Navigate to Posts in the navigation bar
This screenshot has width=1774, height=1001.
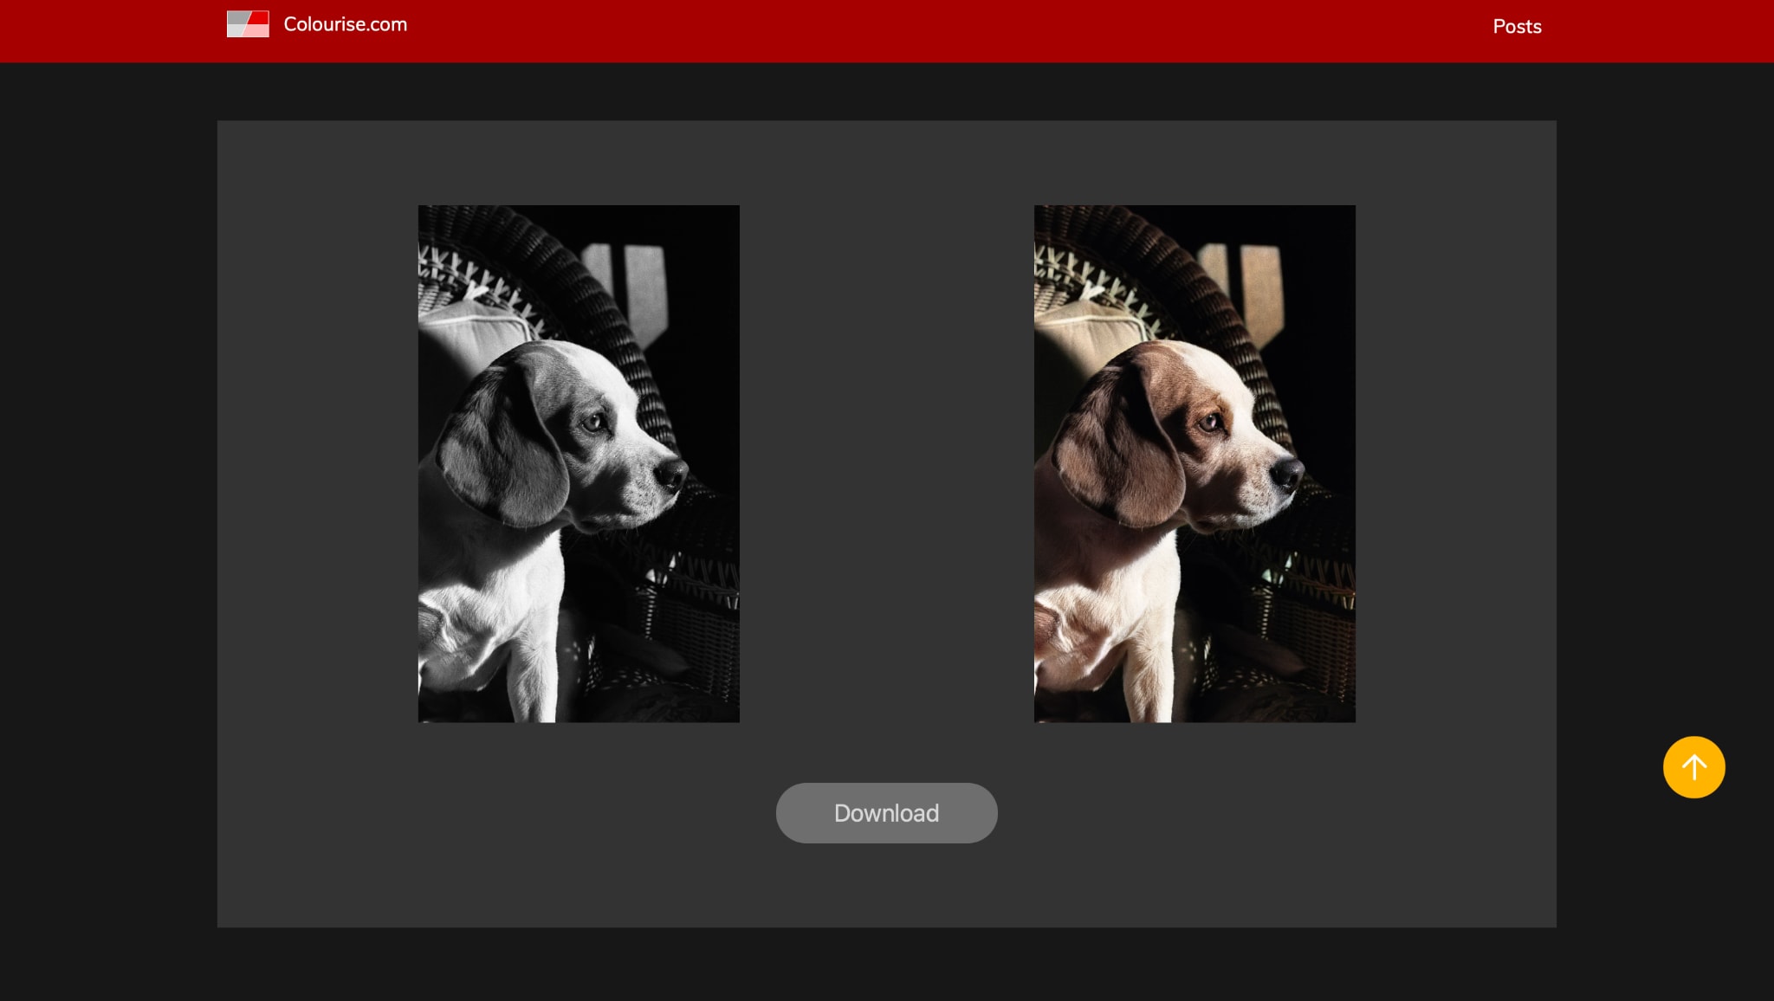(x=1516, y=27)
